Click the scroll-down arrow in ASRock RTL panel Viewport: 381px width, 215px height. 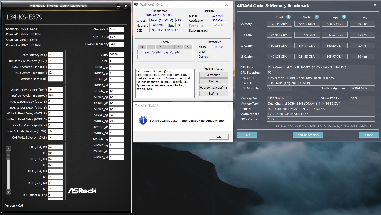(x=8, y=192)
